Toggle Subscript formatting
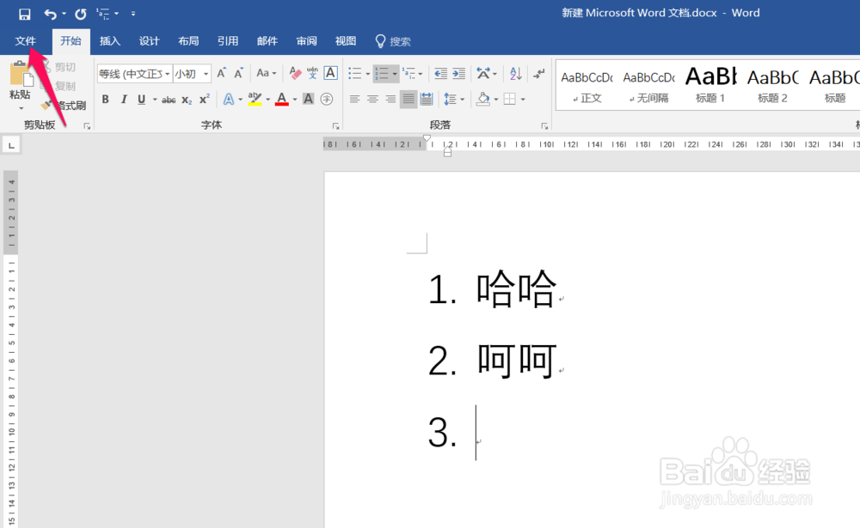 [x=187, y=100]
